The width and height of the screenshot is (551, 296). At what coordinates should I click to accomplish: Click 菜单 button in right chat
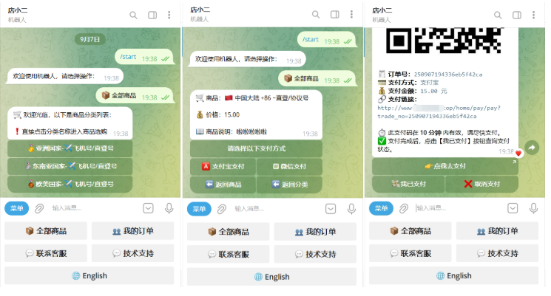click(x=382, y=208)
